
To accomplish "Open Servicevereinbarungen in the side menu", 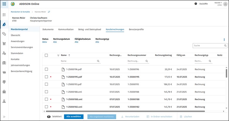I will pyautogui.click(x=22, y=47).
